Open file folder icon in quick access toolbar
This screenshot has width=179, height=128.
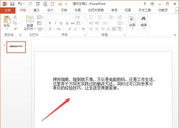[60, 4]
